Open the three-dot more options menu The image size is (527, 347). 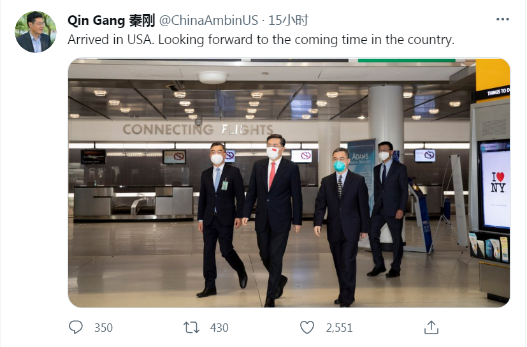click(x=503, y=19)
